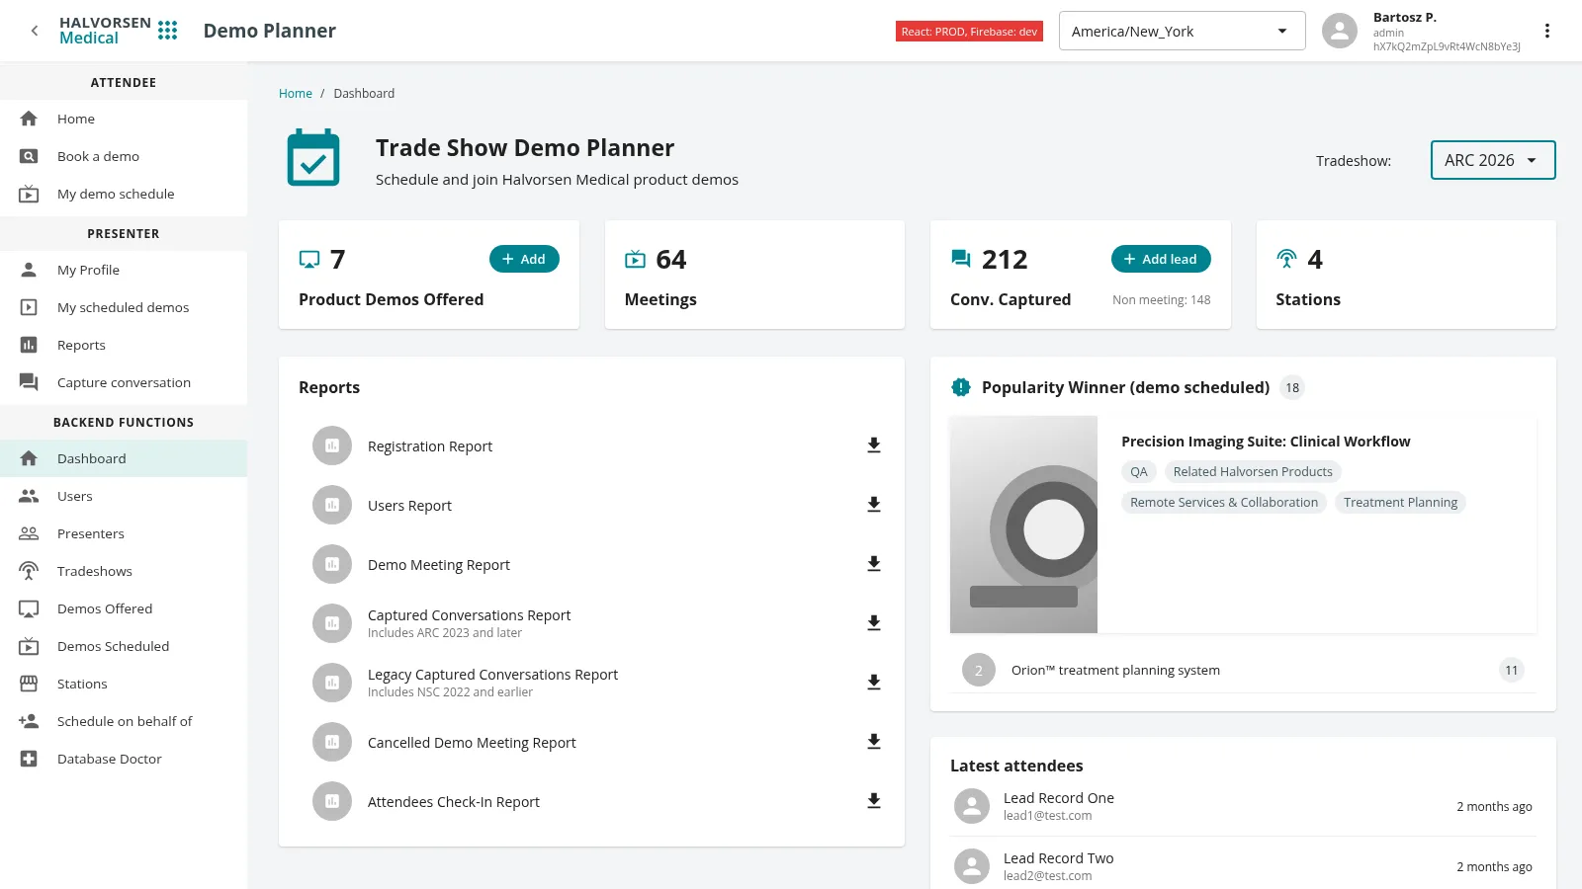Click the Remote Services & Collaboration chip
This screenshot has height=889, width=1582.
(x=1224, y=502)
